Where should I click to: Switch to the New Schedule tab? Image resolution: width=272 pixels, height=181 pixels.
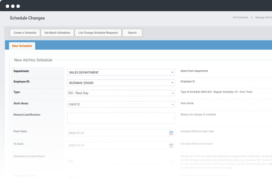[x=22, y=46]
